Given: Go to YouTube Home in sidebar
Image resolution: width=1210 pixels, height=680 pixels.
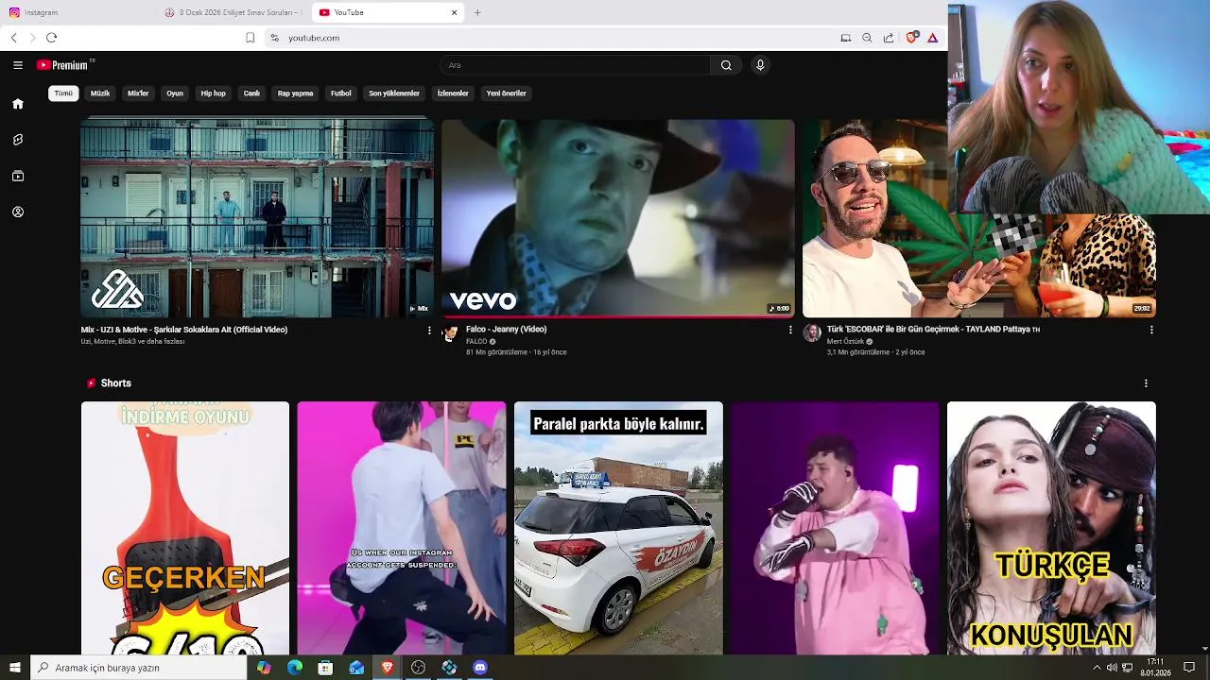Looking at the screenshot, I should [18, 104].
